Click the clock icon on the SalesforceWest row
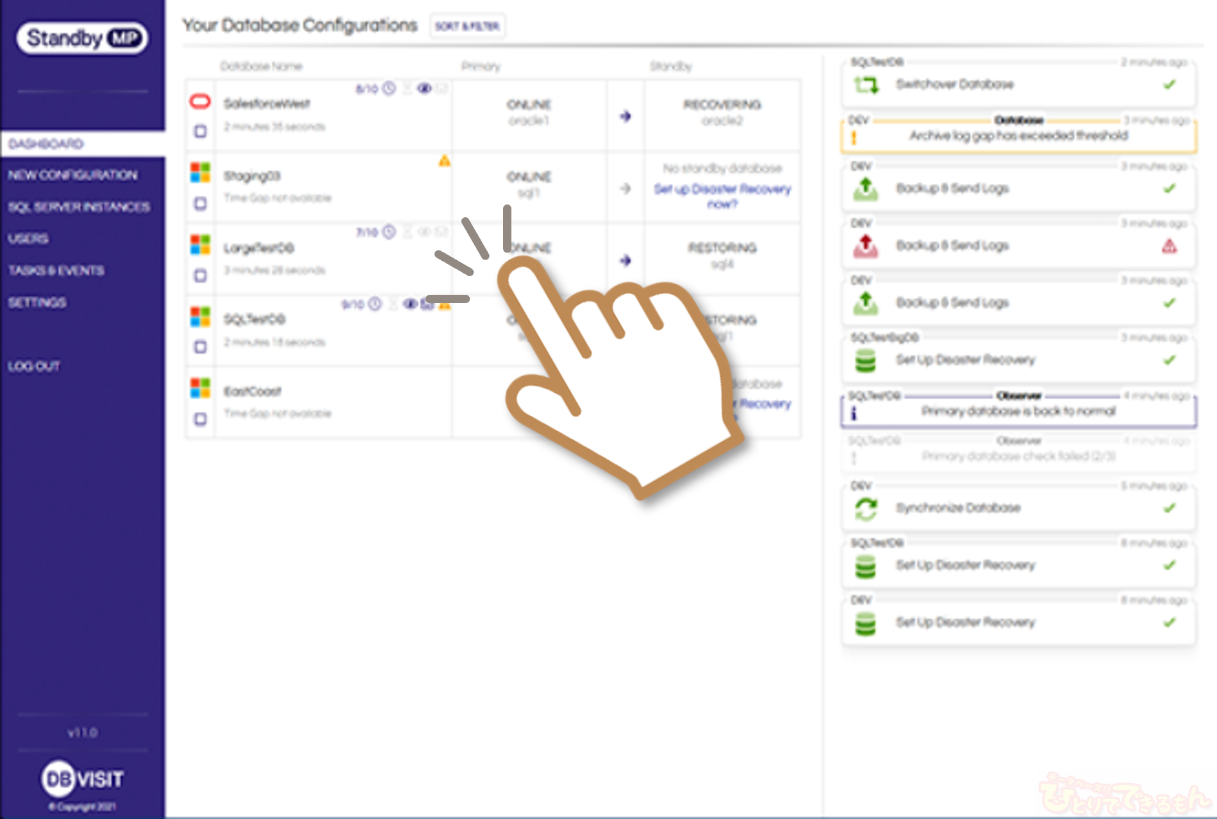This screenshot has width=1217, height=819. coord(389,88)
